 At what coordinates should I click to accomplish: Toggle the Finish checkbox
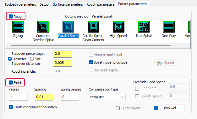click(x=11, y=83)
